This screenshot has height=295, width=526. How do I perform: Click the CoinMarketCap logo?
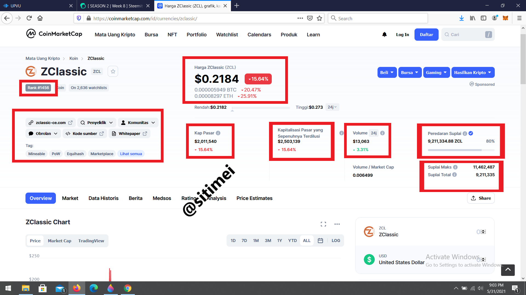[54, 34]
